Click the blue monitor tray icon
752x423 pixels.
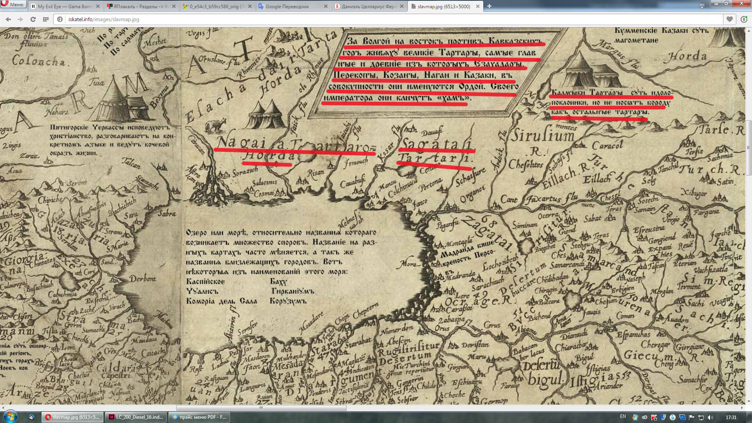[x=663, y=418]
